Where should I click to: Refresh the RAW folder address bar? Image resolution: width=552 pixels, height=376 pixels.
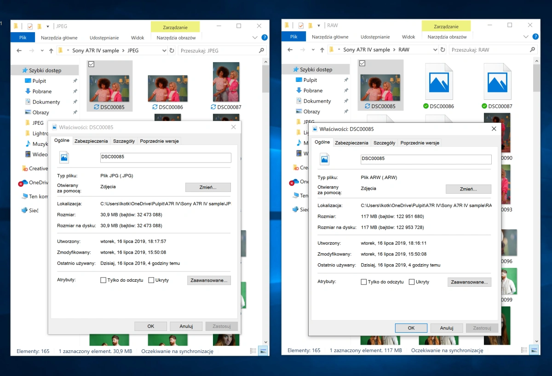click(x=443, y=50)
